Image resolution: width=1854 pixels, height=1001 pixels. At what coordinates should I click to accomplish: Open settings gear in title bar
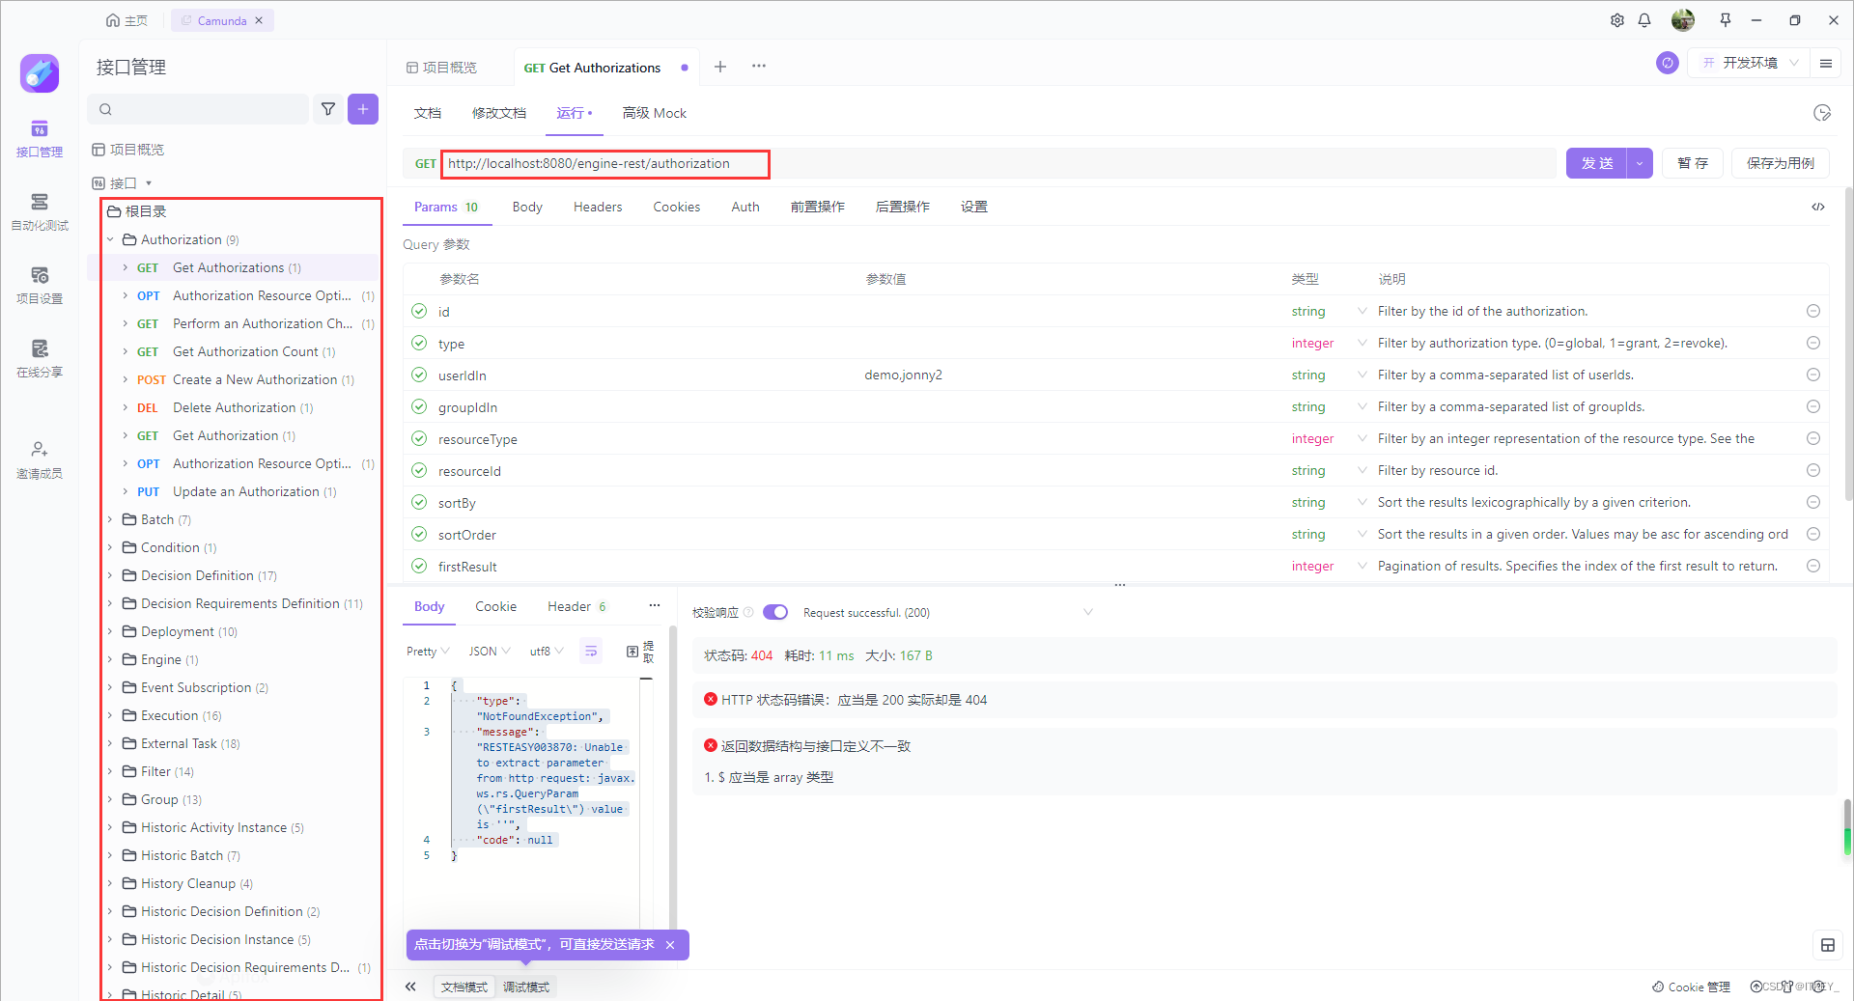(x=1617, y=20)
